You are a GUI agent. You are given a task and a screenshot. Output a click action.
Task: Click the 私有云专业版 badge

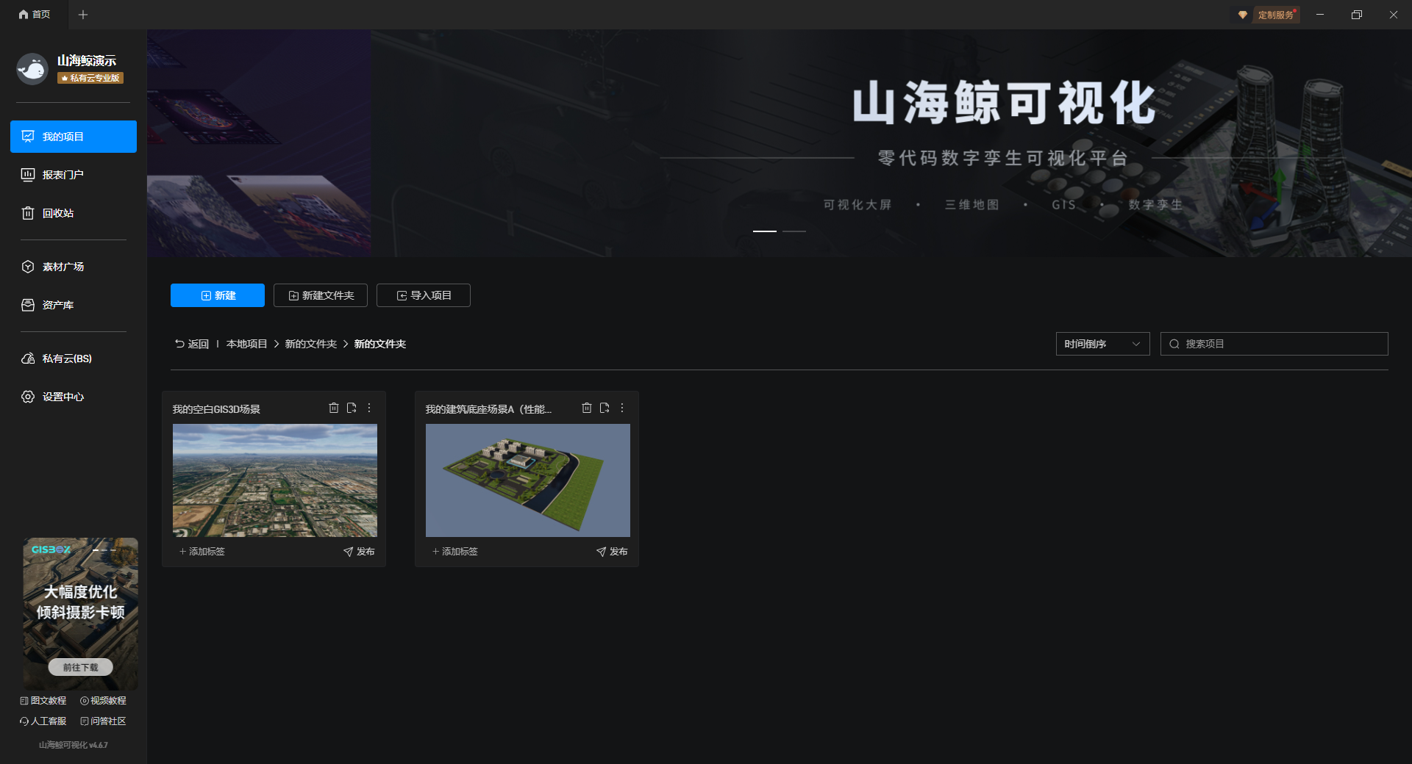90,78
